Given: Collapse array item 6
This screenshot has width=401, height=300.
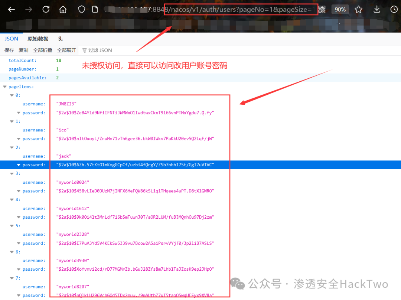Looking at the screenshot, I should coord(12,252).
